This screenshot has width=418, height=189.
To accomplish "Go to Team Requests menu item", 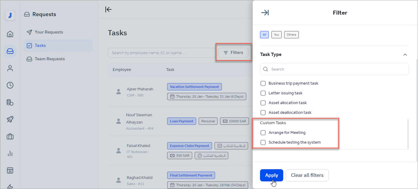I will (x=50, y=59).
